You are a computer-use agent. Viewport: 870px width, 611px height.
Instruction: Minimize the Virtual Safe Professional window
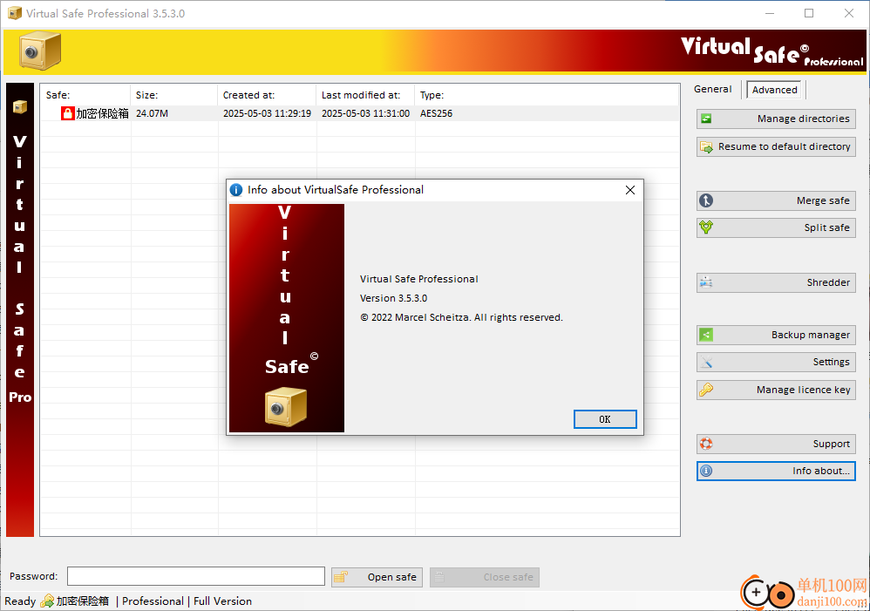(770, 13)
